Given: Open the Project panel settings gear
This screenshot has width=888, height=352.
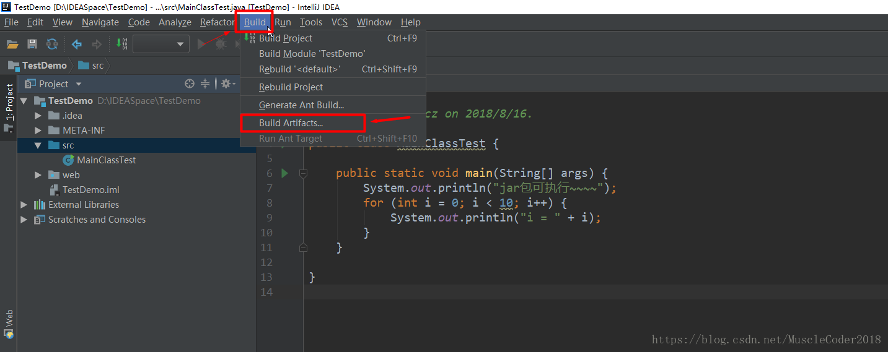Looking at the screenshot, I should coord(227,84).
